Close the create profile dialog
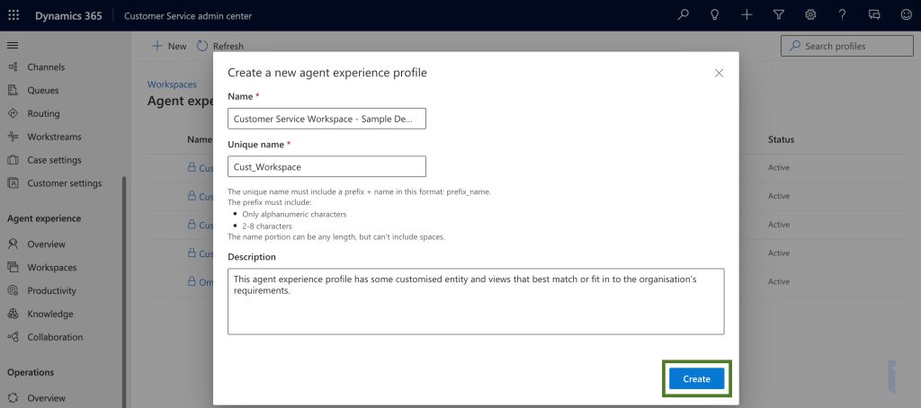The width and height of the screenshot is (921, 408). pyautogui.click(x=719, y=73)
